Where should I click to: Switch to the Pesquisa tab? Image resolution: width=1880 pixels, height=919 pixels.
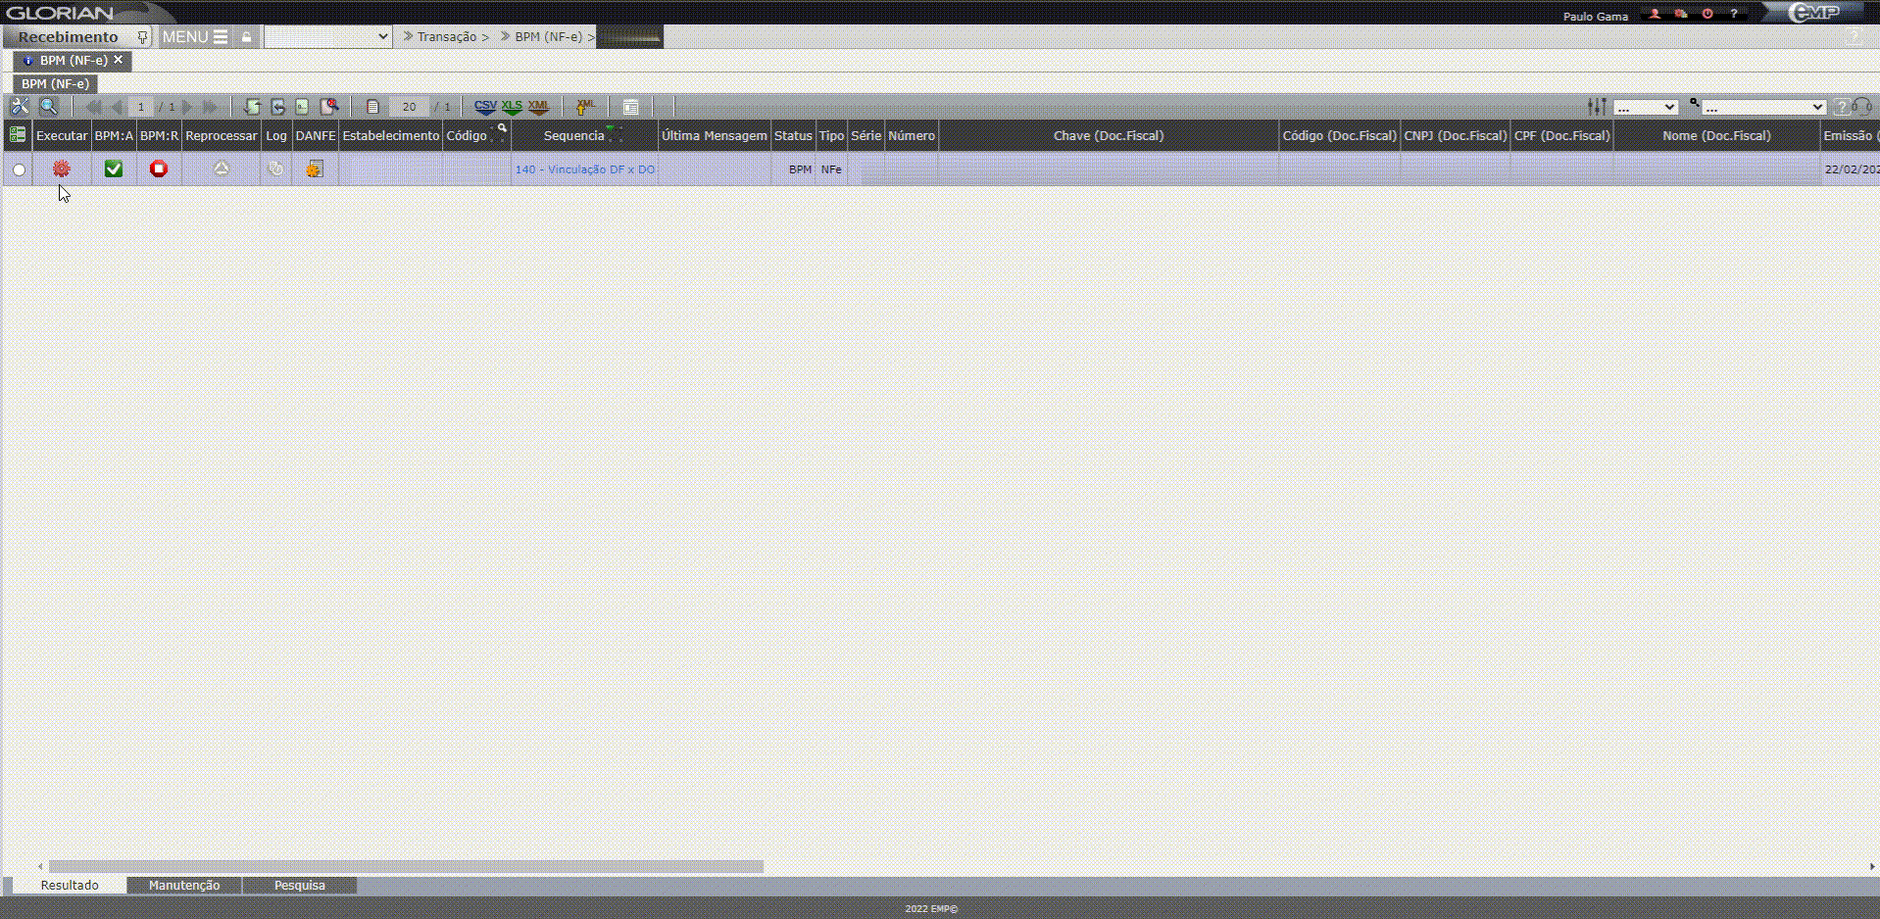[299, 885]
